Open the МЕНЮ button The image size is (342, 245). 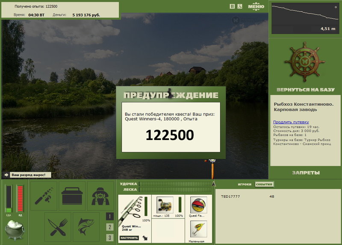(x=256, y=6)
